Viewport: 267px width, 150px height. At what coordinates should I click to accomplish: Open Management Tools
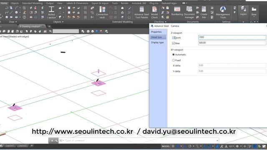click(223, 12)
